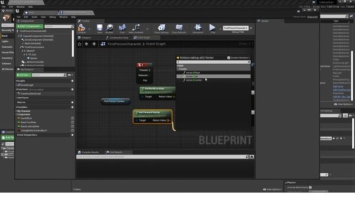Screen dimensions: 355x200
Task: Add a new graph with plus icon
Action: pyautogui.click(x=72, y=81)
